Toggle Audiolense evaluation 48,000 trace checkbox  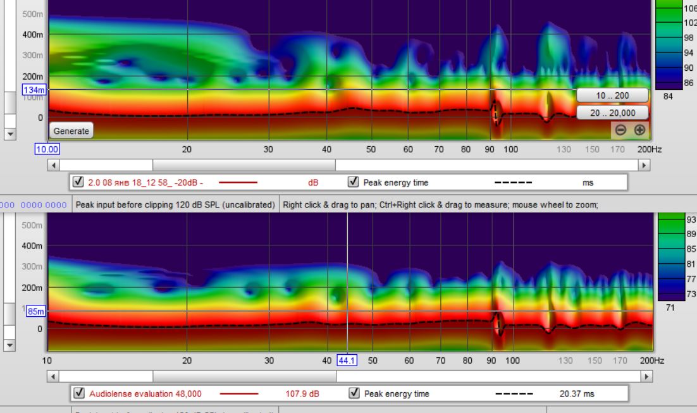click(79, 393)
